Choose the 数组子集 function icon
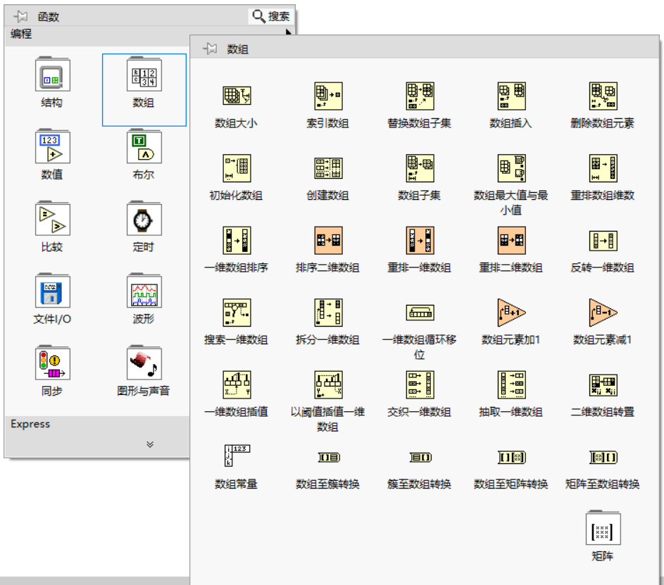Image resolution: width=664 pixels, height=585 pixels. pos(420,168)
